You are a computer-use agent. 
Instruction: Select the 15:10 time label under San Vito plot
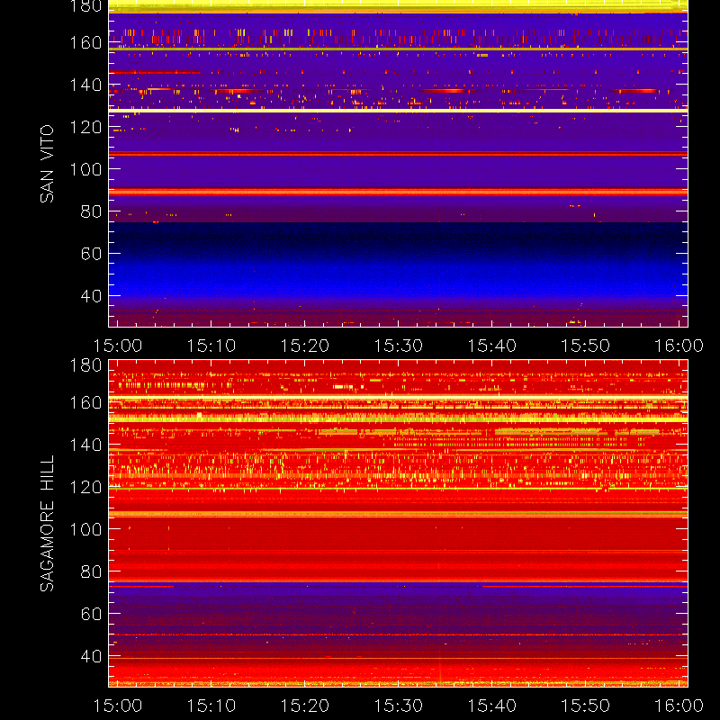tap(211, 346)
